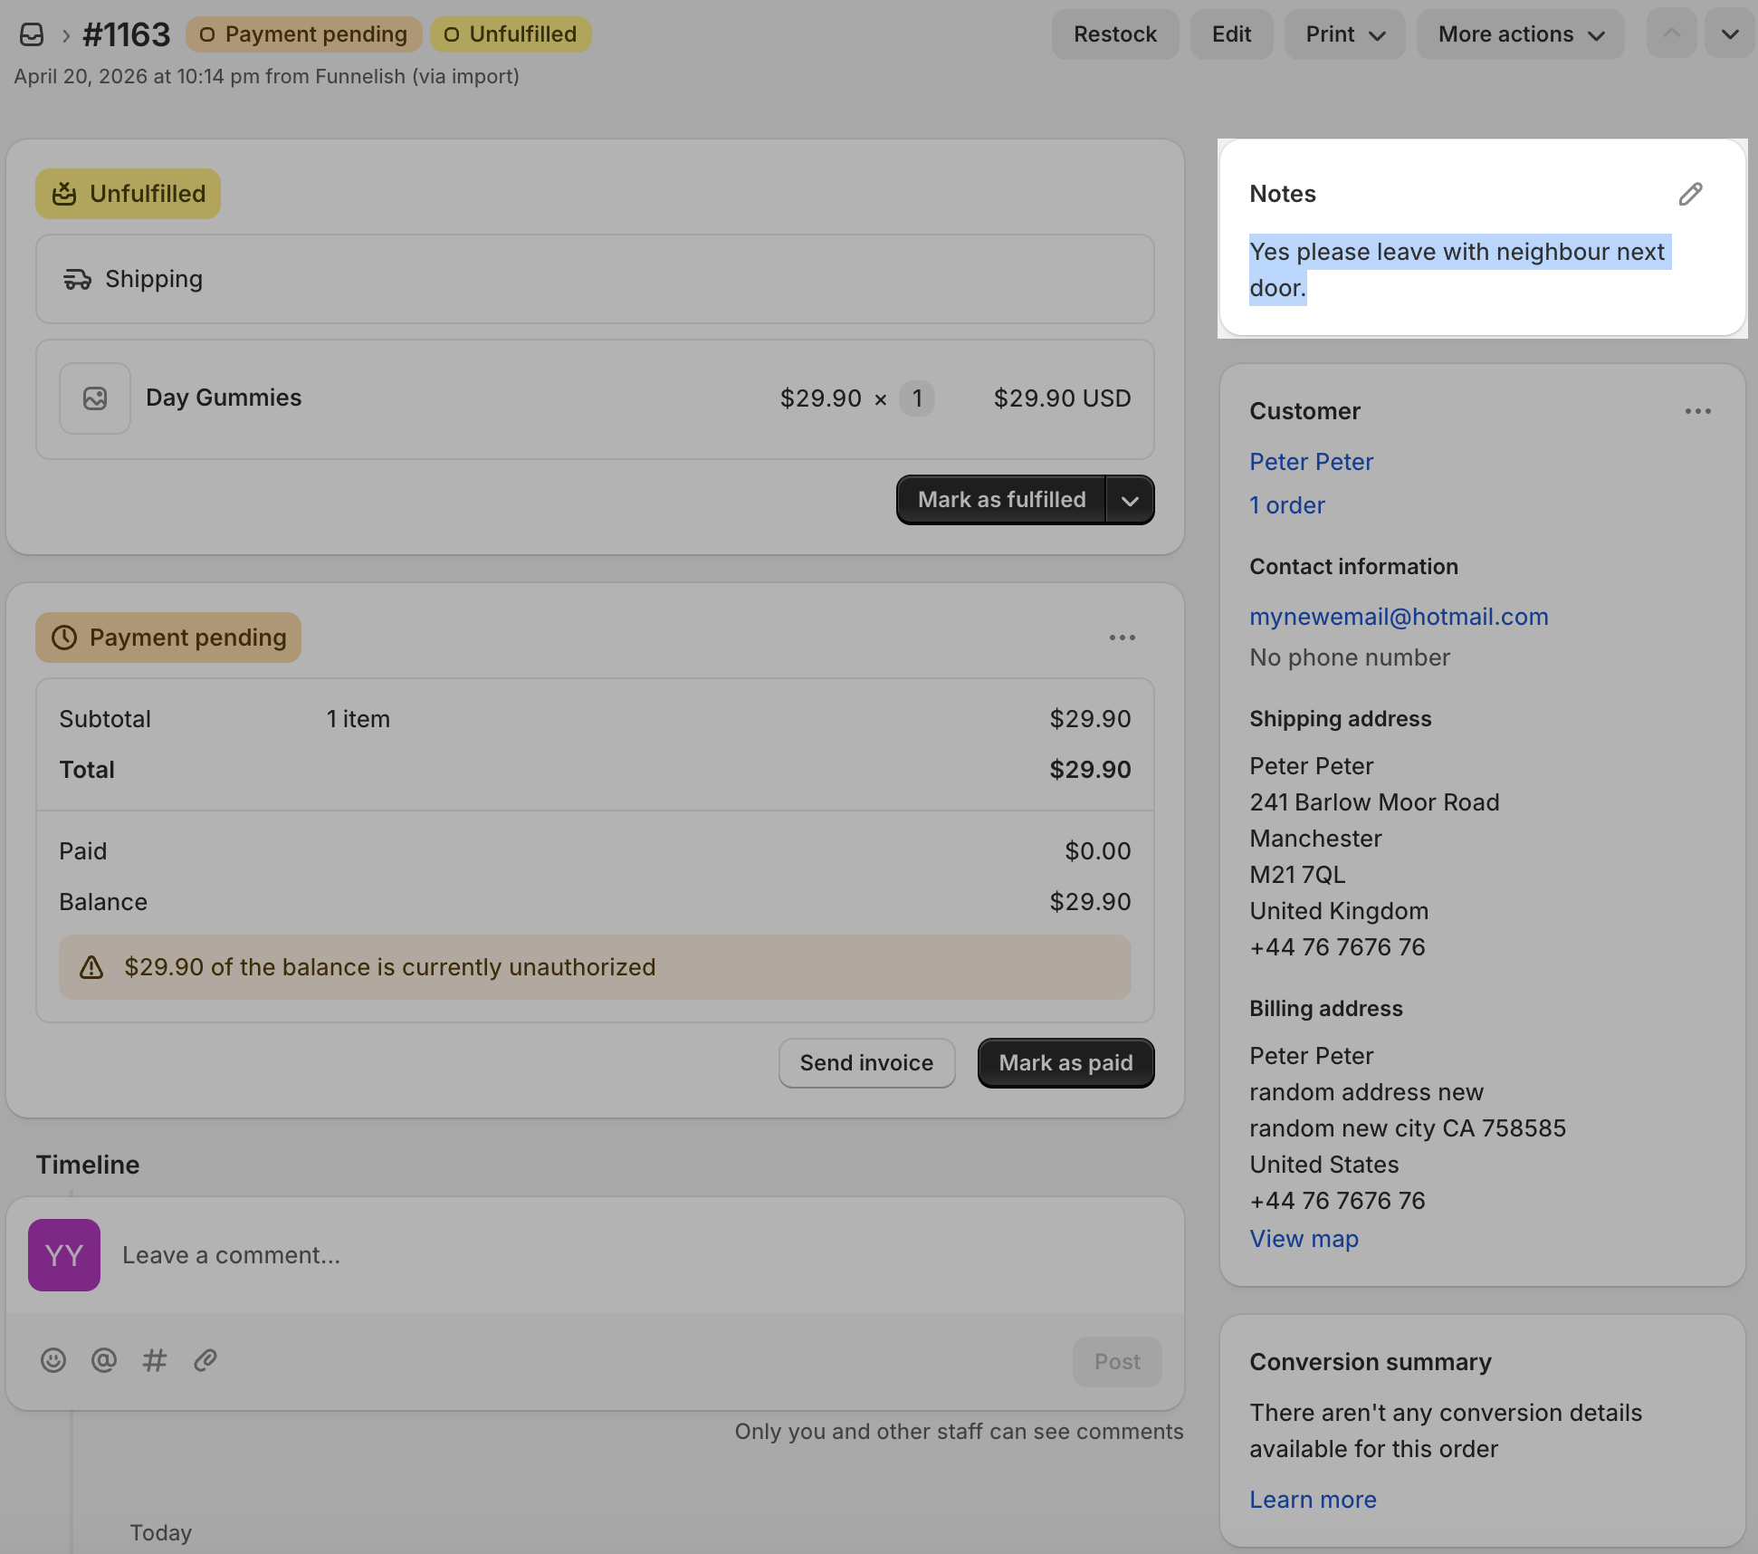Click the pencil icon to edit Notes
The image size is (1758, 1554).
click(1690, 194)
